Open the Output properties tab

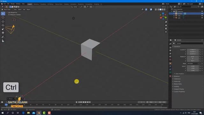[170, 50]
